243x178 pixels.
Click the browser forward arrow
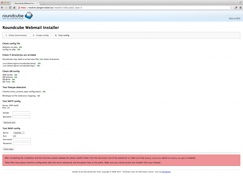(6, 8)
